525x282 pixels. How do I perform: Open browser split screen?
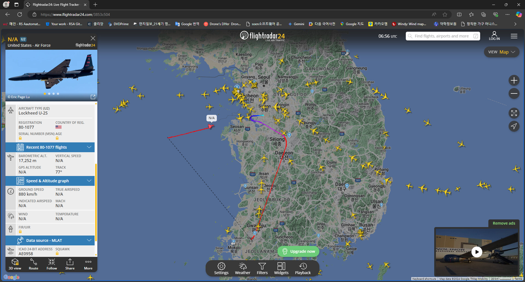pyautogui.click(x=459, y=14)
